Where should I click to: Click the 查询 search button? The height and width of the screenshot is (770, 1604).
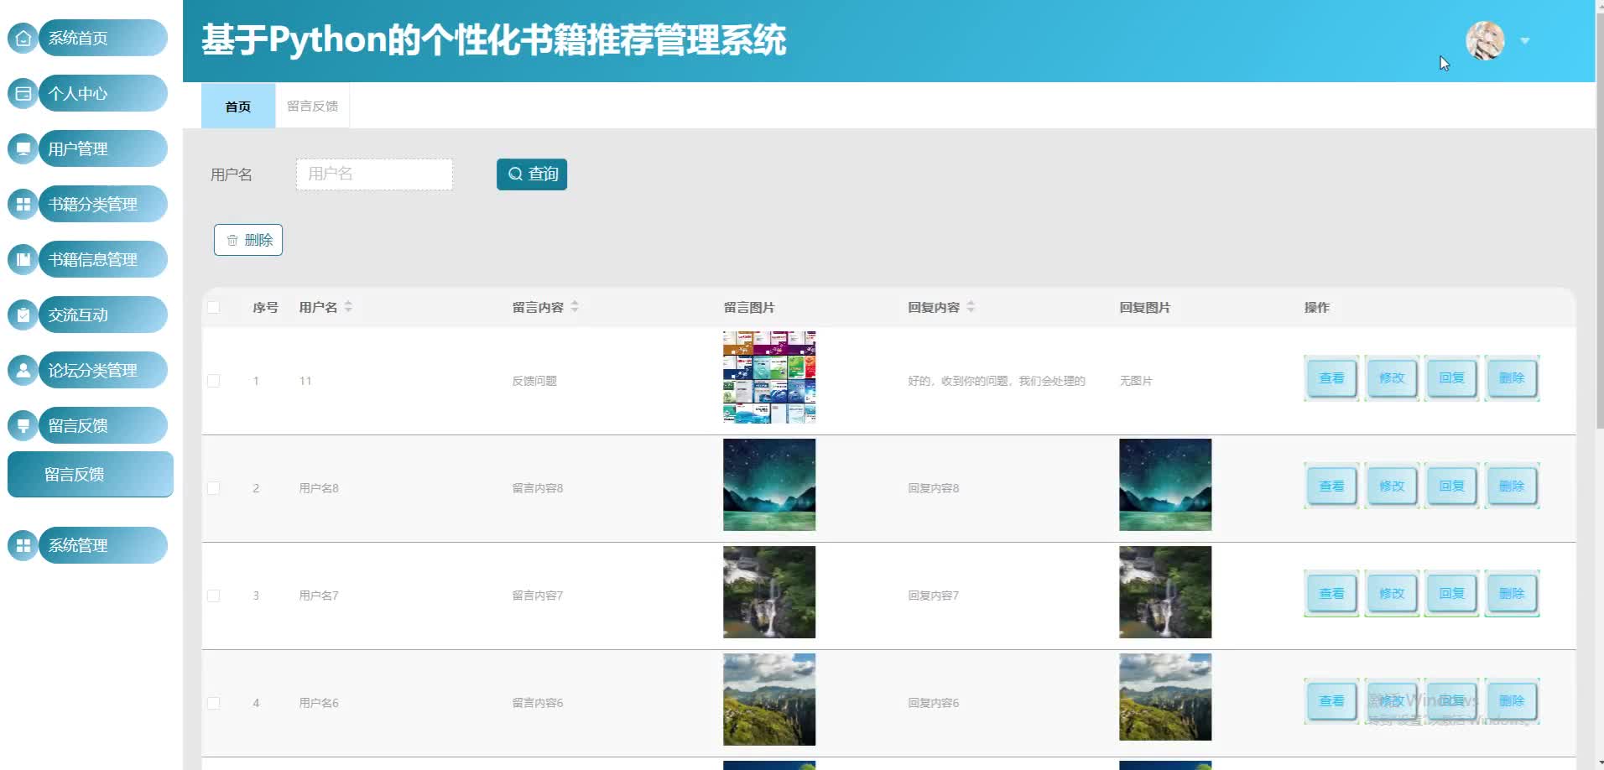click(532, 174)
